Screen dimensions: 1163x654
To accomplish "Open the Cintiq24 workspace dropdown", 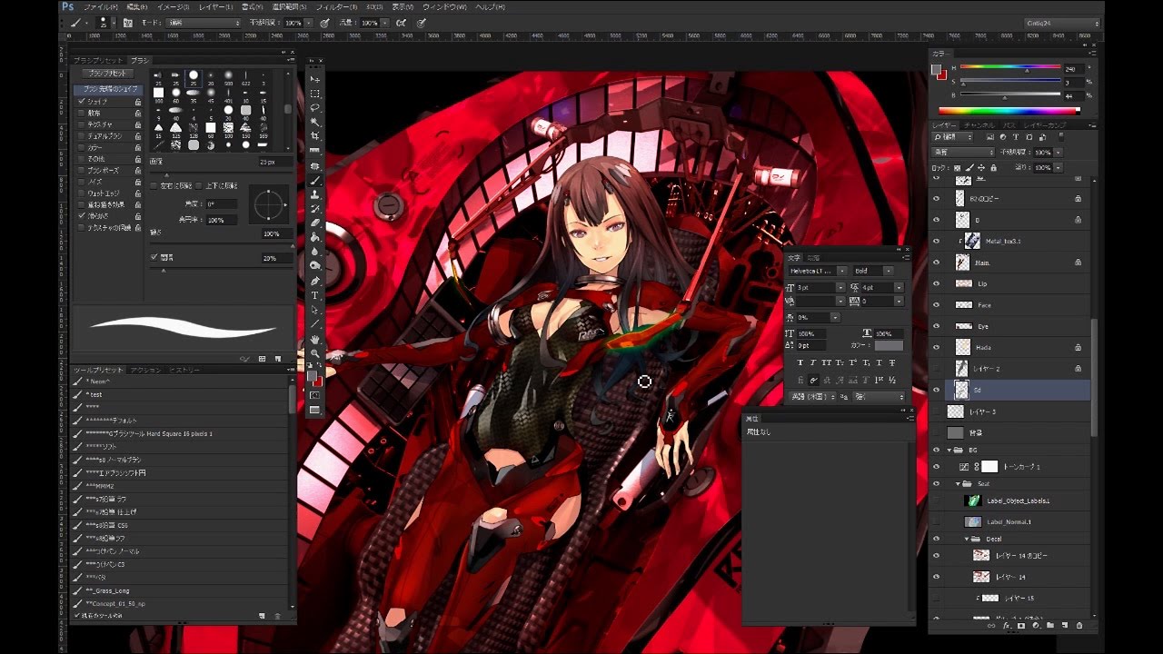I will 1062,23.
